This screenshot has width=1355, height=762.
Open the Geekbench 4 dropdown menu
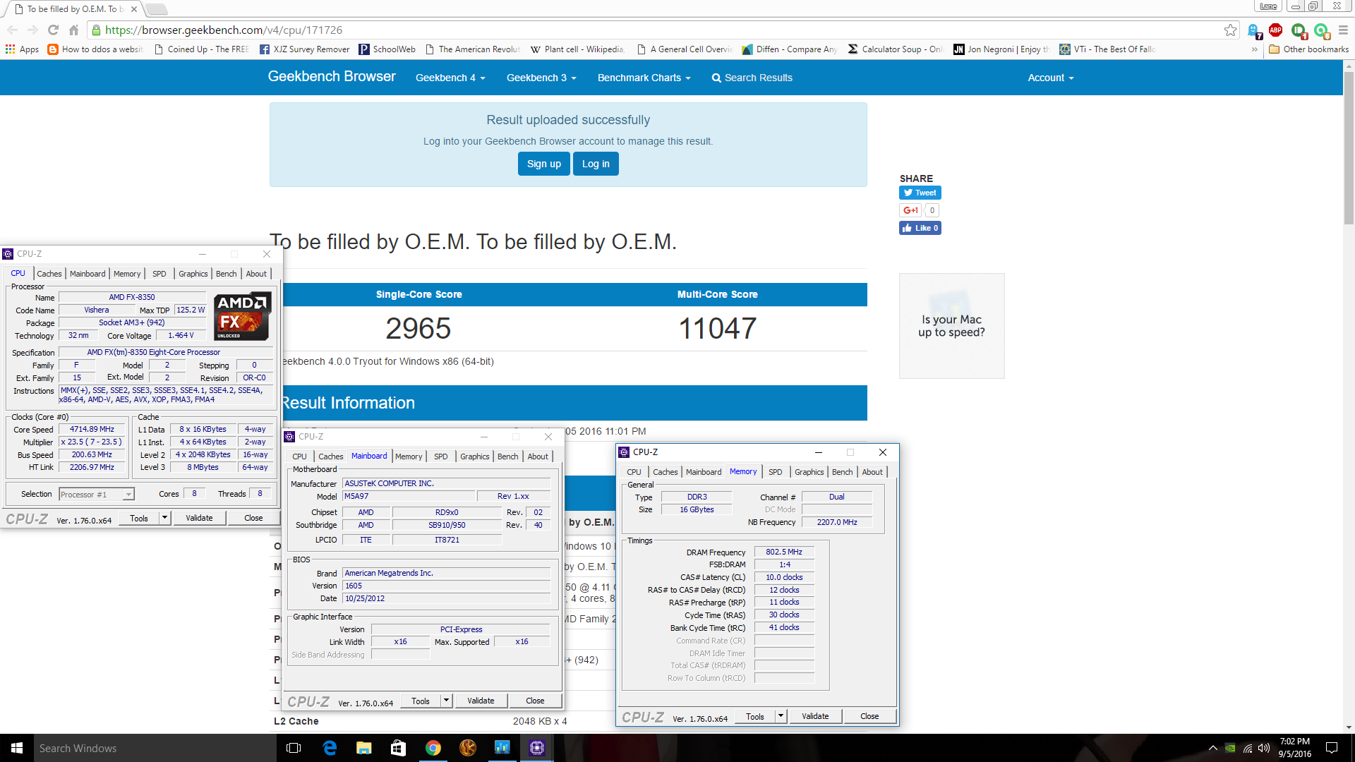click(450, 78)
